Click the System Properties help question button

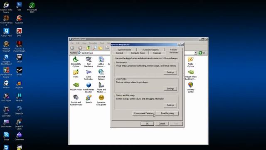(179, 45)
